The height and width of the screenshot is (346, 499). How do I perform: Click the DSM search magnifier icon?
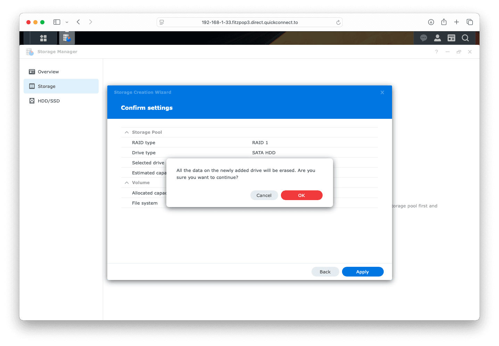[x=465, y=38]
